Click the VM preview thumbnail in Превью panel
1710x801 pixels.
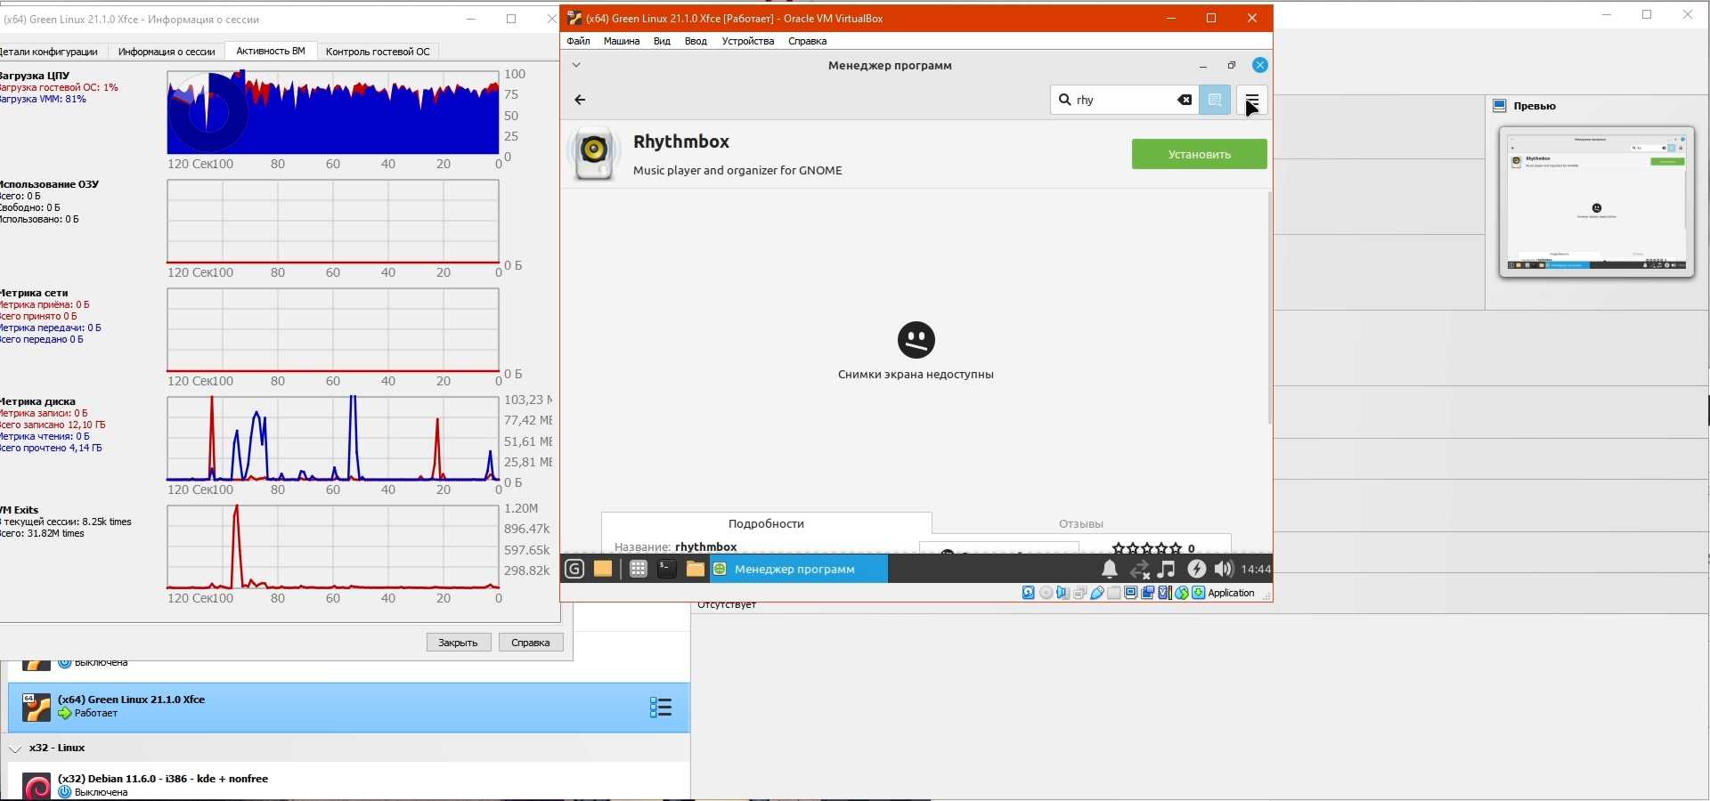[x=1597, y=201]
